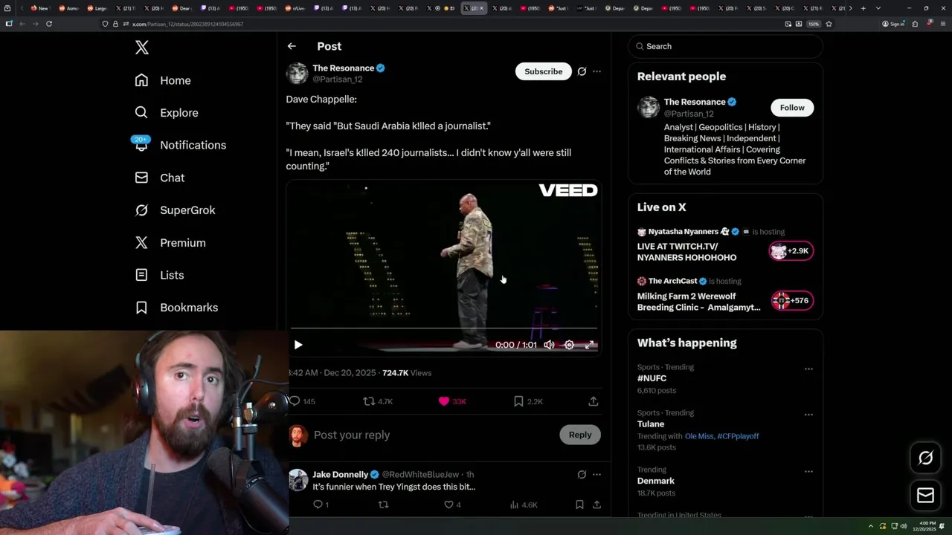Reply to Jake Donnelly's comment
Image resolution: width=952 pixels, height=535 pixels.
(x=321, y=505)
